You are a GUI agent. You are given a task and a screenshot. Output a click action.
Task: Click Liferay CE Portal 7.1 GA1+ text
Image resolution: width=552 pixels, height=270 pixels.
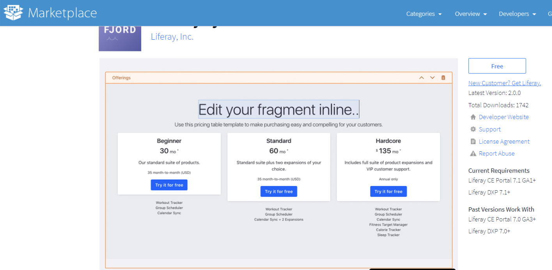(x=502, y=181)
